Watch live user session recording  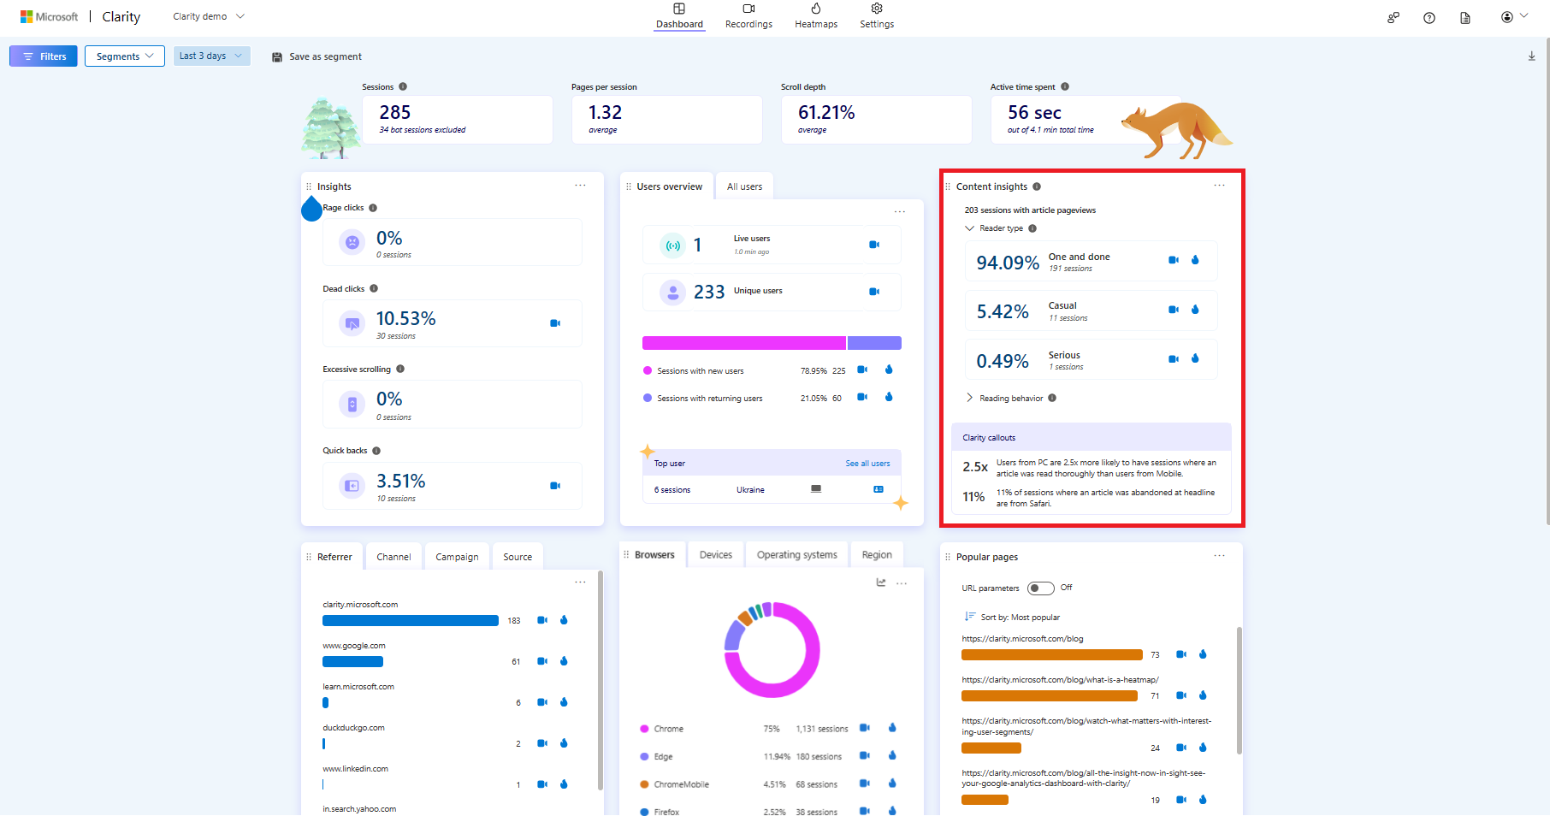[x=874, y=245]
